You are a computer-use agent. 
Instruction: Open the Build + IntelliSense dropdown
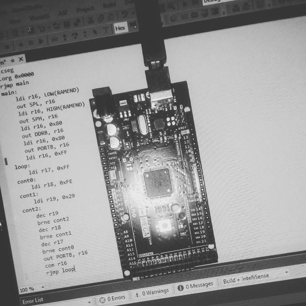pyautogui.click(x=287, y=272)
